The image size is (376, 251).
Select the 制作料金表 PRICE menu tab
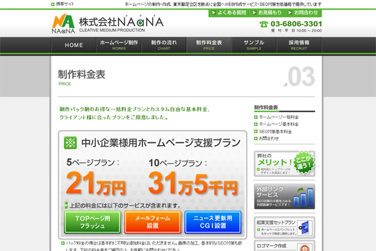click(209, 45)
